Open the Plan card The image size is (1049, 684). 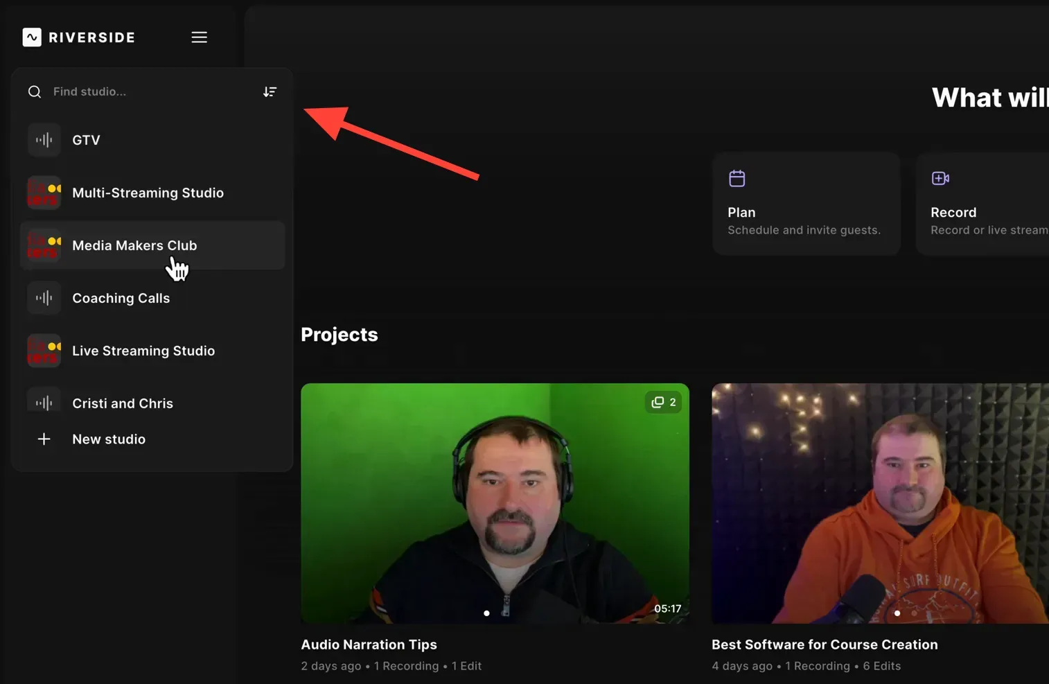[x=806, y=204]
